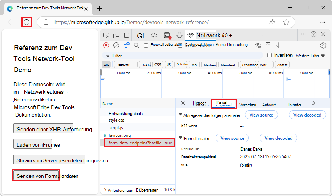Collapse the Formulardaten section
Image resolution: width=332 pixels, height=196 pixels.
point(181,138)
